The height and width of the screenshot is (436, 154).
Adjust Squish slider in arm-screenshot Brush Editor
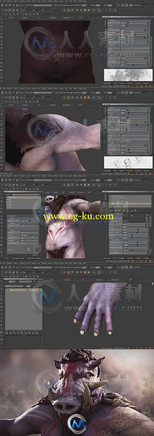click(136, 145)
